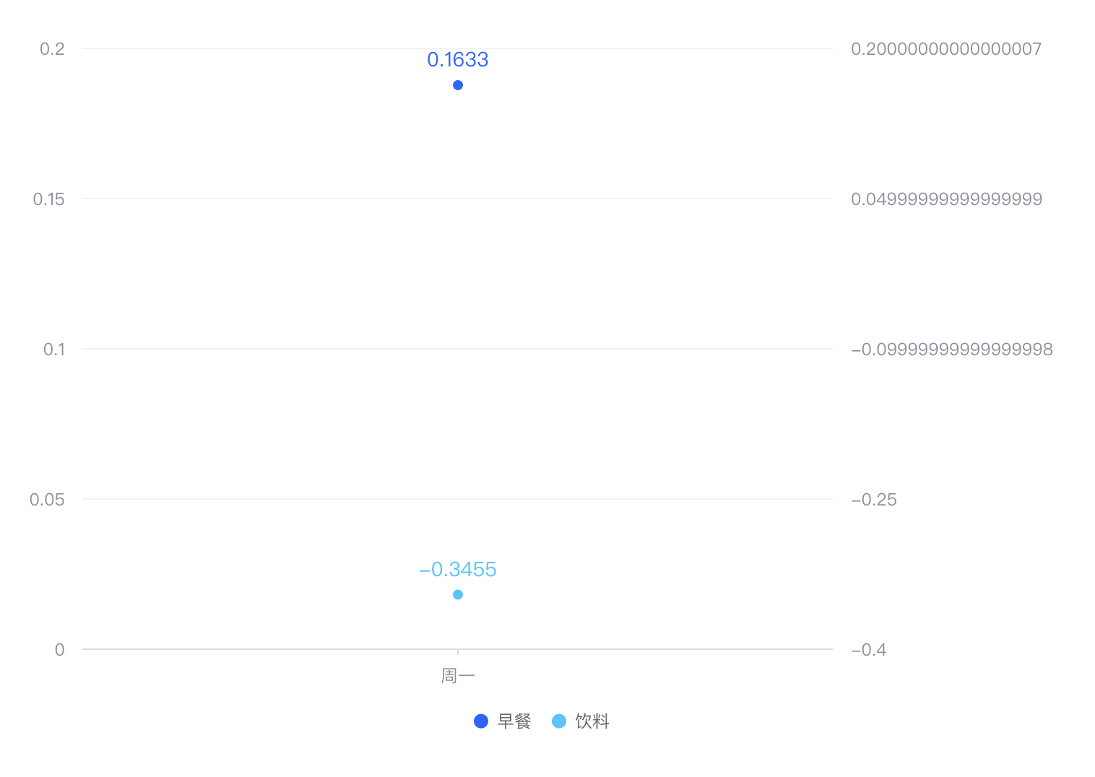The image size is (1095, 777).
Task: Click the 早餐 data point at 0.1633
Action: 458,85
